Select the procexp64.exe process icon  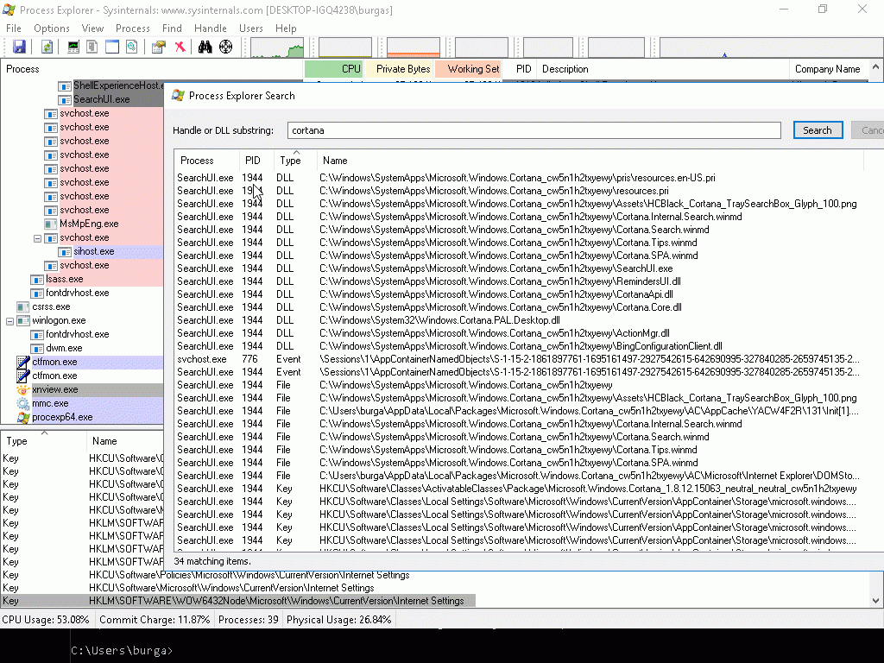[x=23, y=417]
